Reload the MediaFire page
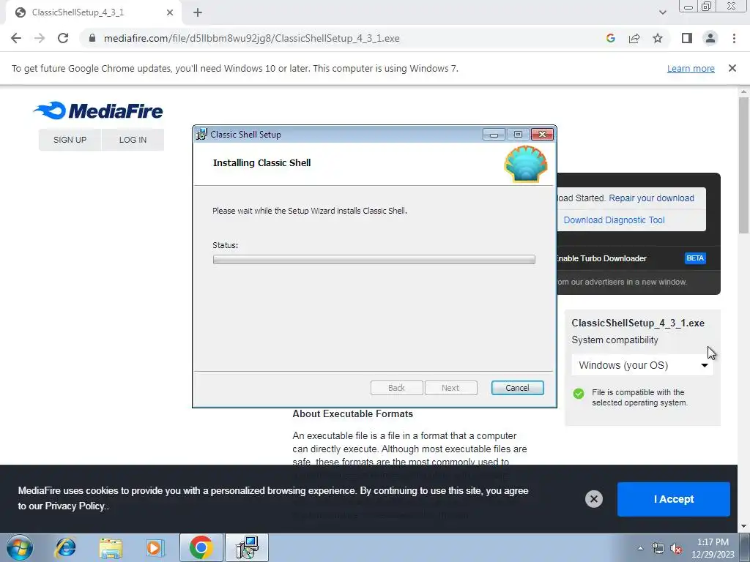 (63, 38)
